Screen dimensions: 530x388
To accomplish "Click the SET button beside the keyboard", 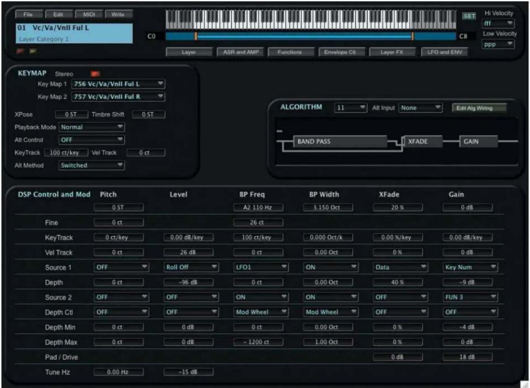I will [x=469, y=16].
